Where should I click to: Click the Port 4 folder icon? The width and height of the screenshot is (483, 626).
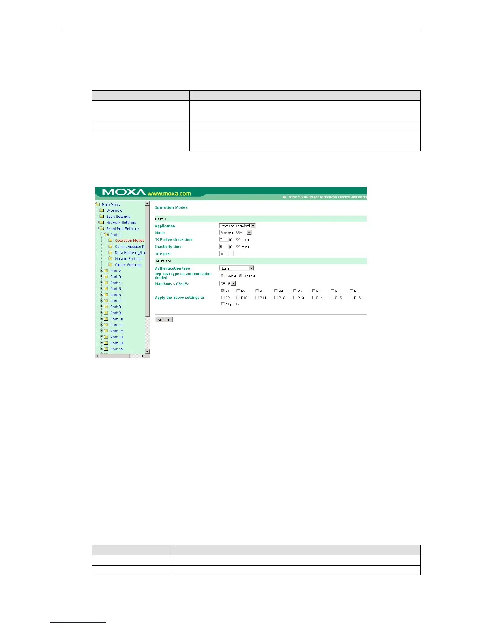pos(106,283)
